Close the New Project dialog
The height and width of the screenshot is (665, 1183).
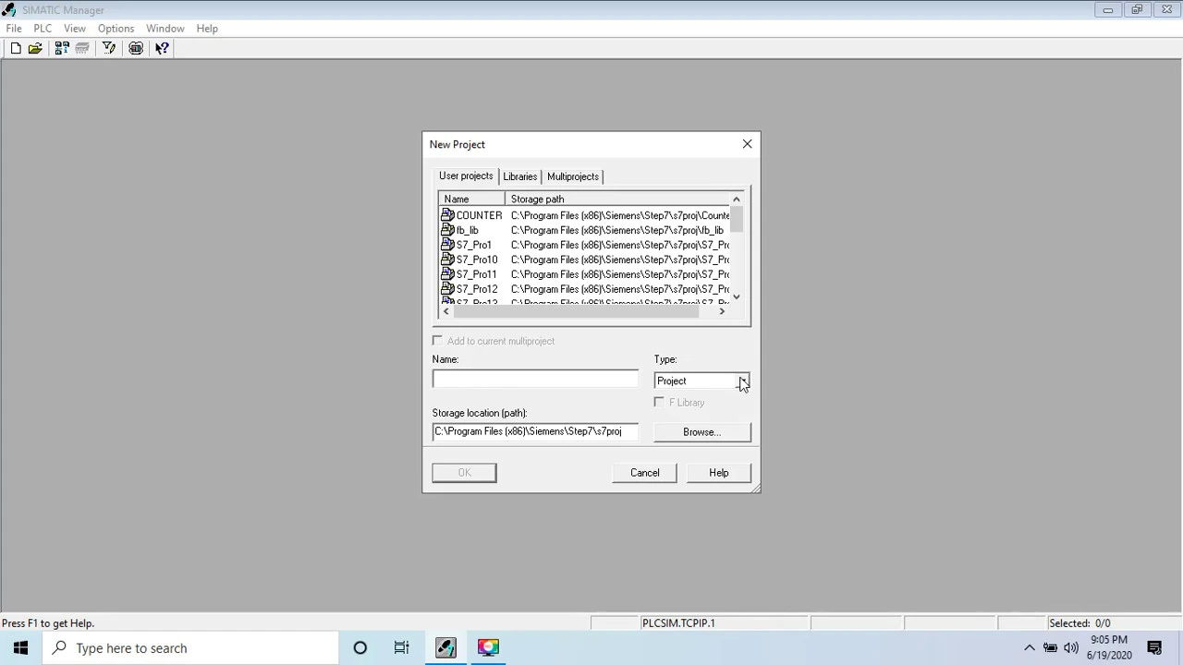[x=747, y=144]
